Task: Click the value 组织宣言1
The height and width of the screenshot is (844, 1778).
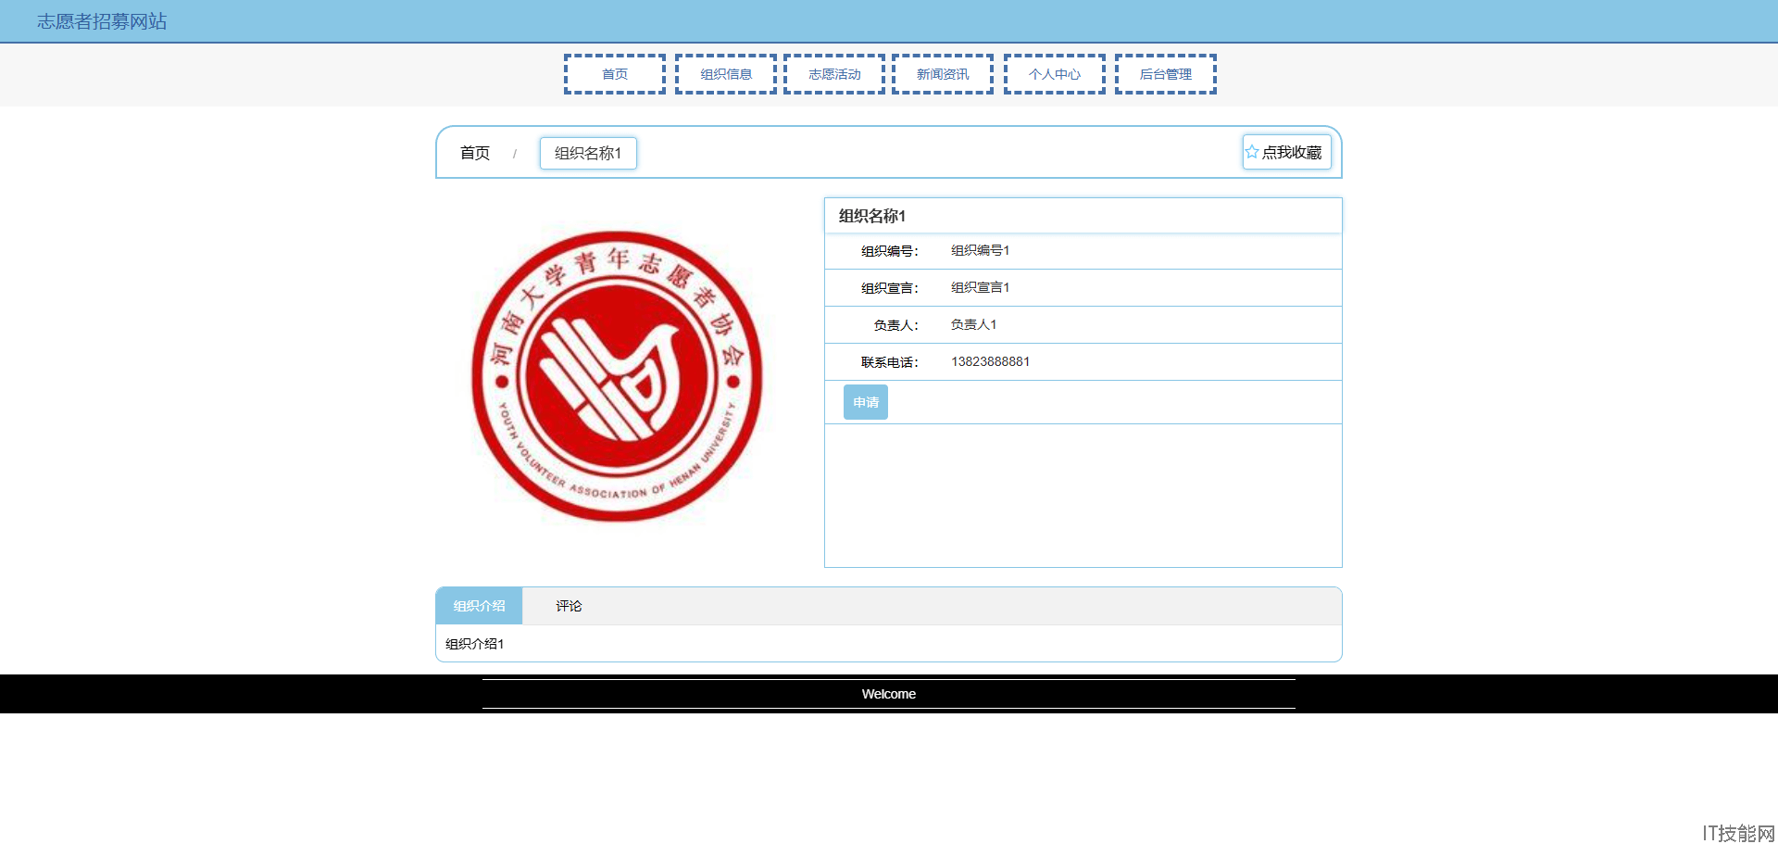Action: click(x=981, y=287)
